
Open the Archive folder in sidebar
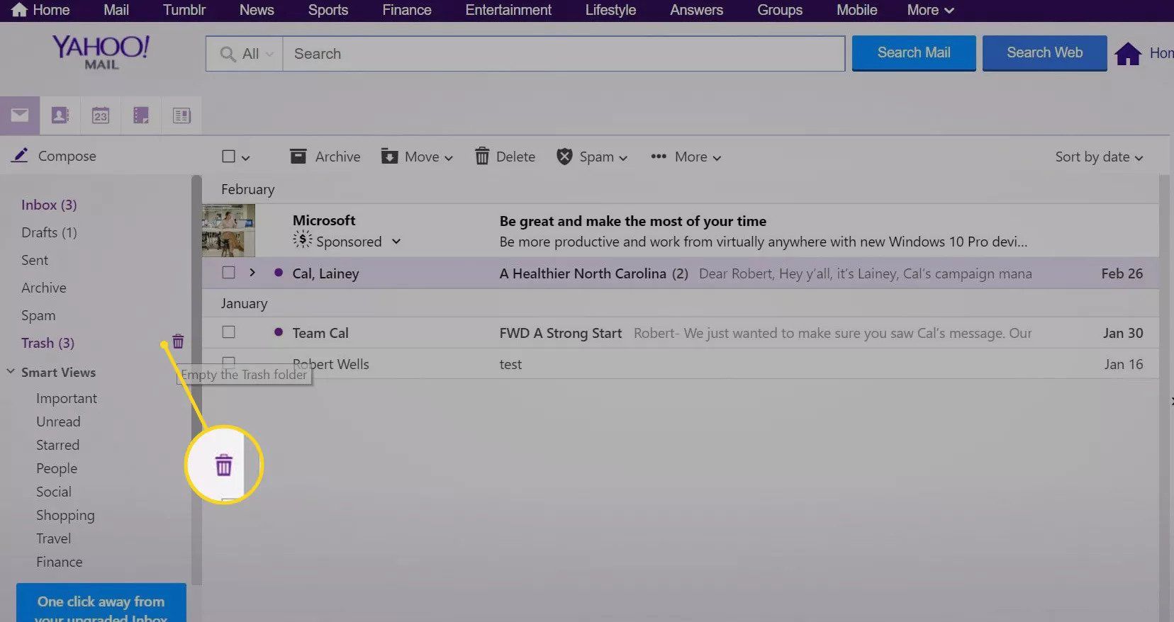(44, 288)
